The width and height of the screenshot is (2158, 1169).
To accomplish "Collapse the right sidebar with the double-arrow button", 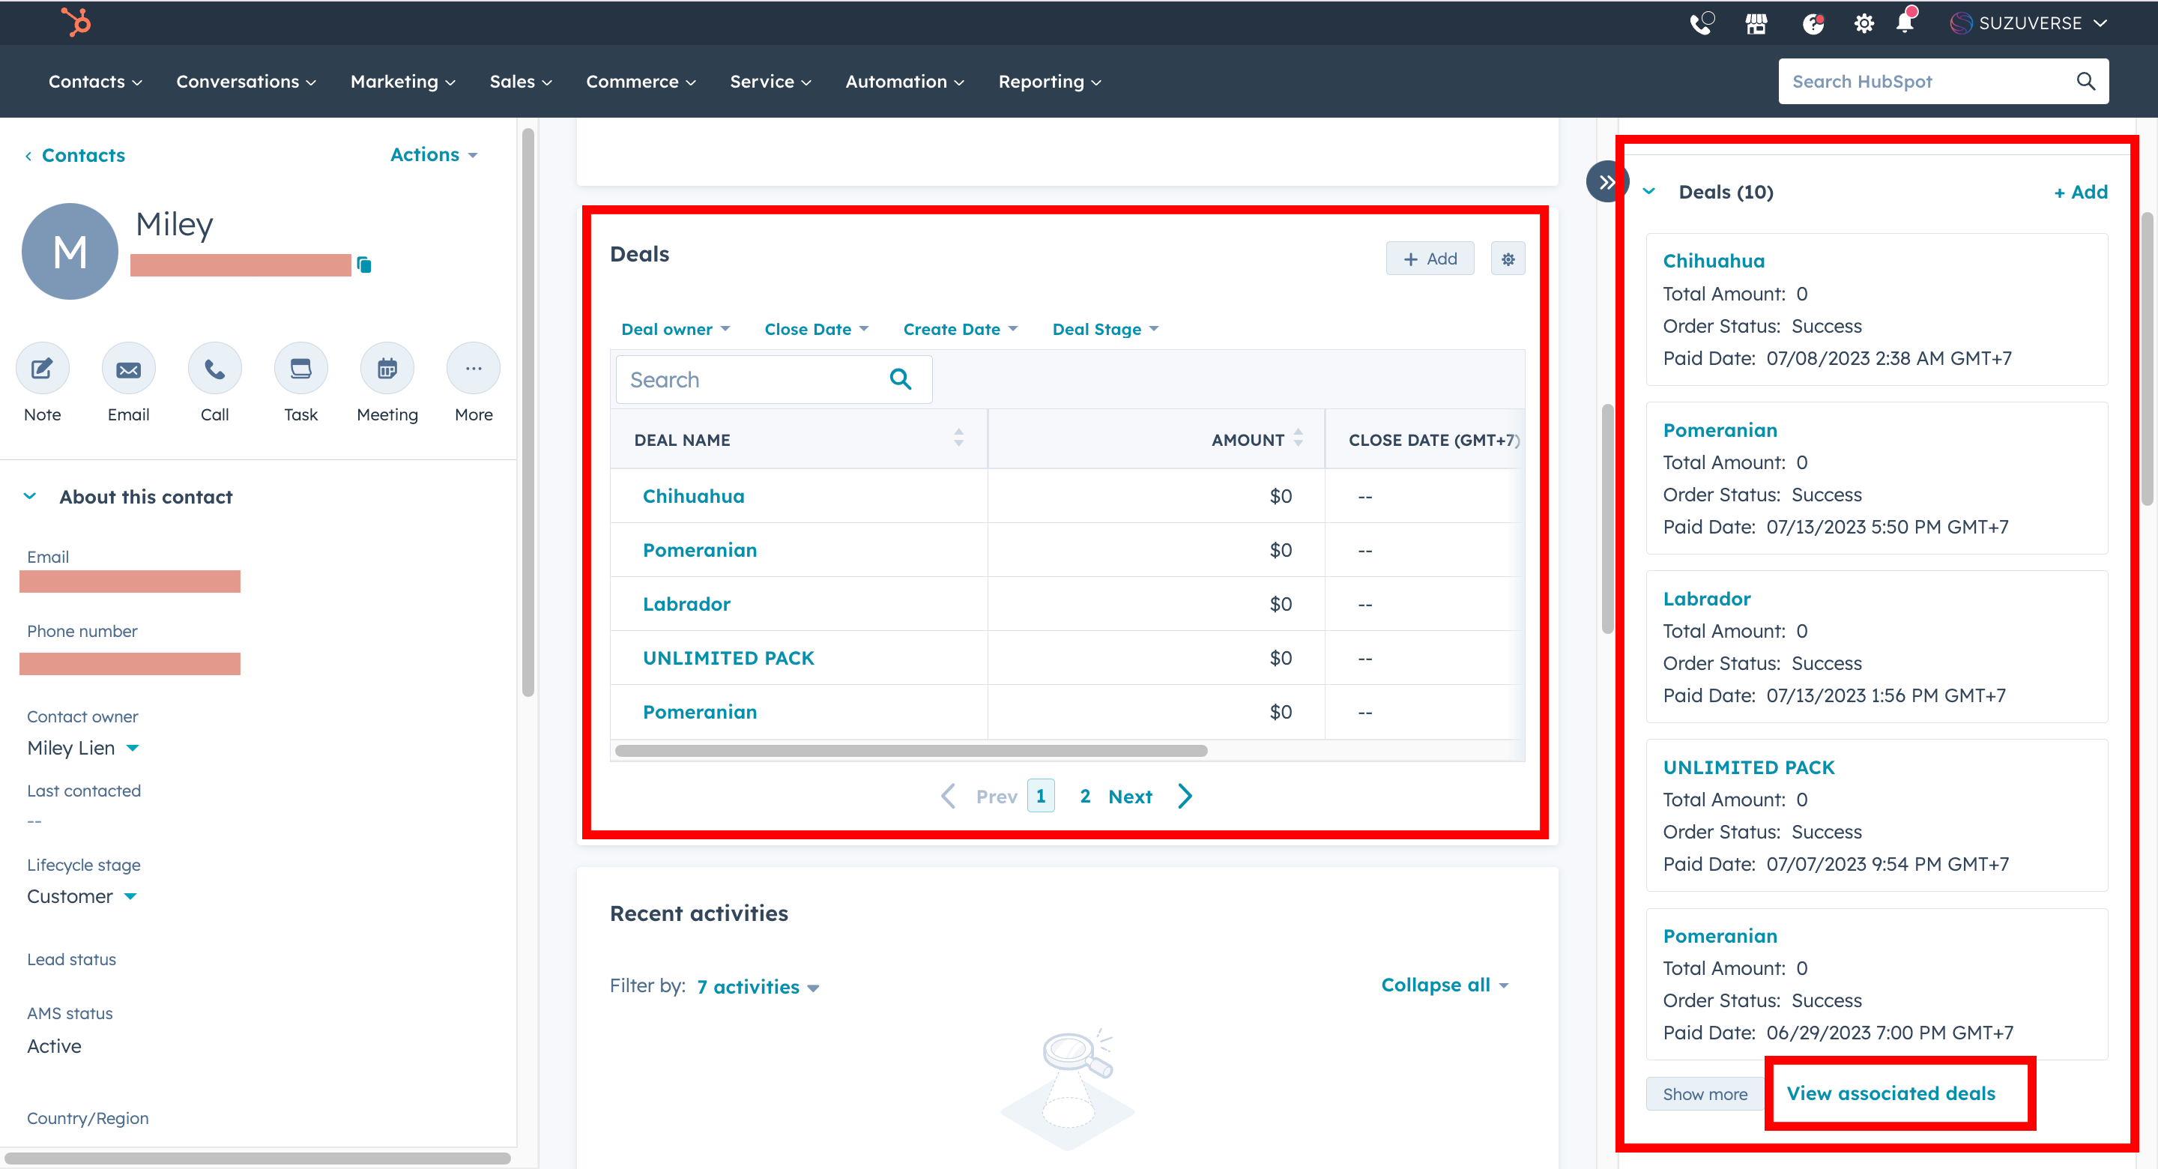I will pyautogui.click(x=1606, y=182).
